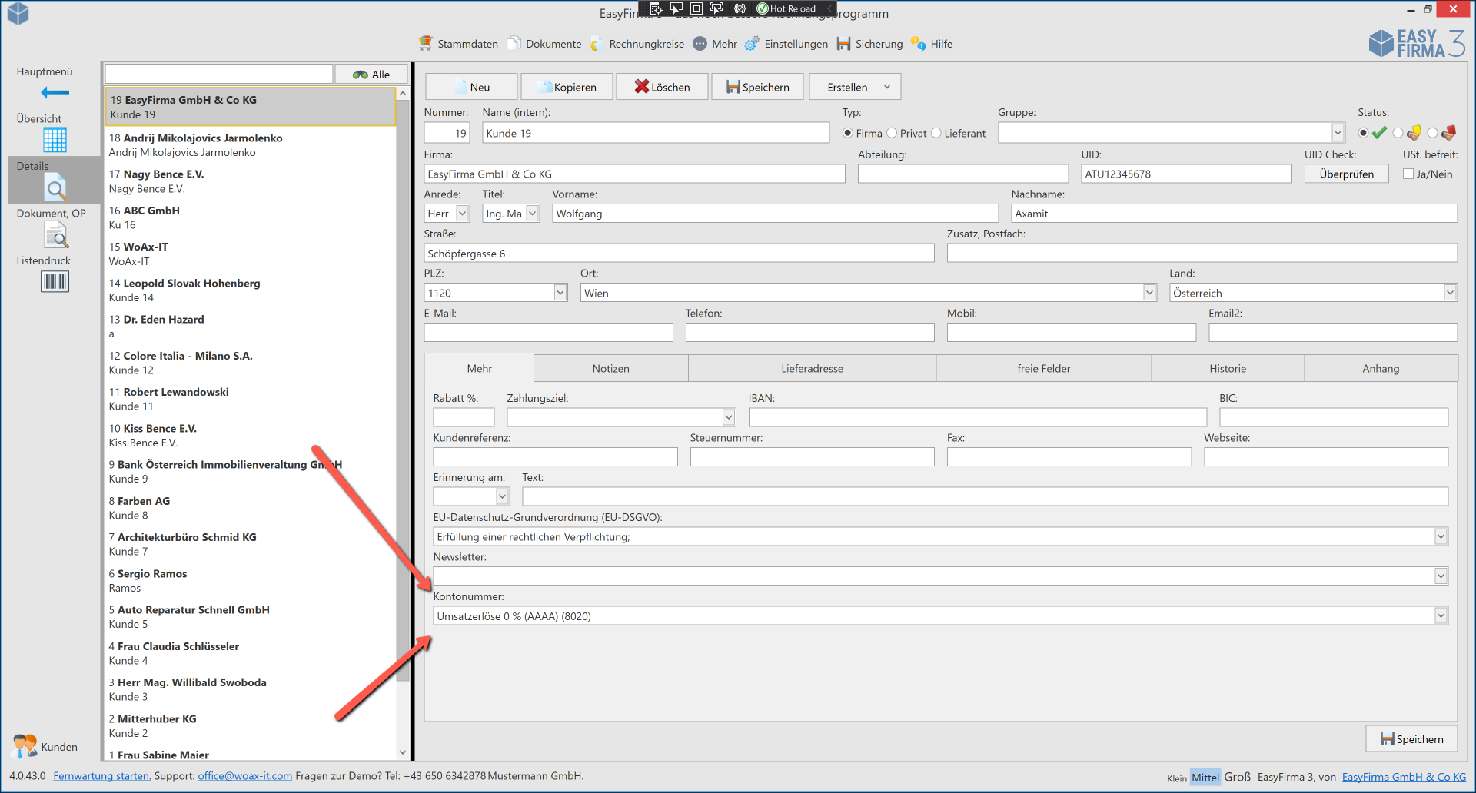The image size is (1476, 793).
Task: Click the Hilfe chat bubbles icon
Action: click(x=918, y=44)
